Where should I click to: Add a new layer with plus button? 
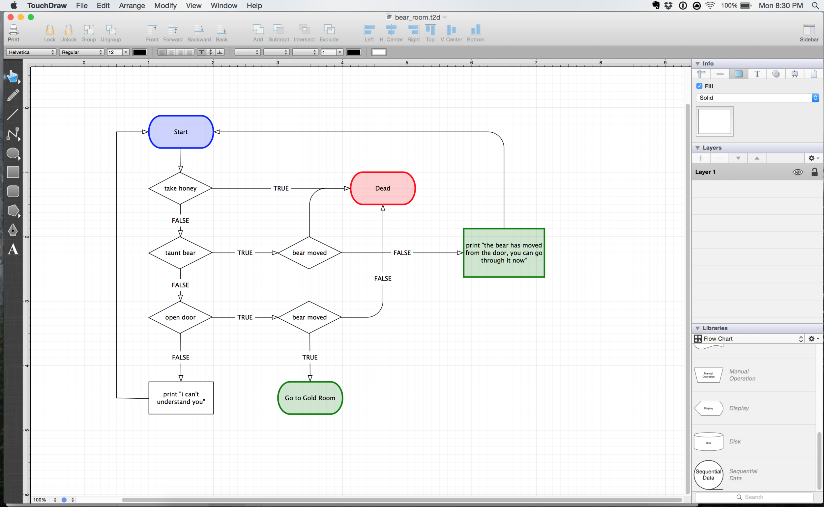701,158
